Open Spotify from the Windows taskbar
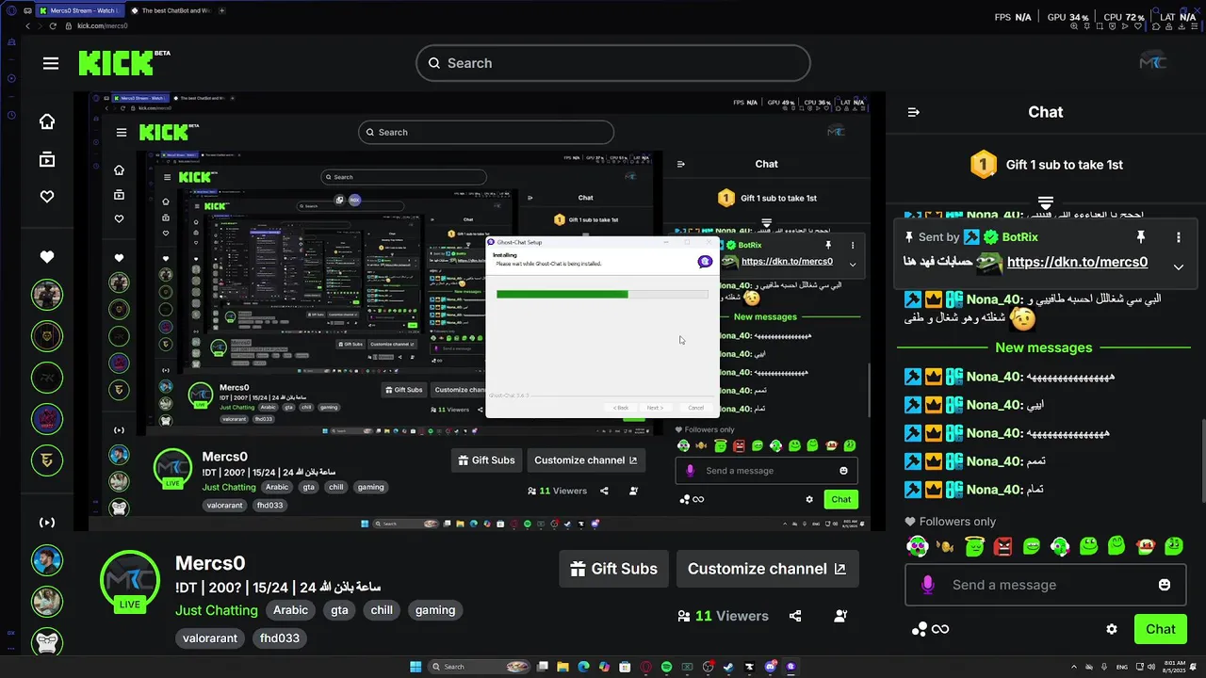The image size is (1206, 678). click(666, 667)
